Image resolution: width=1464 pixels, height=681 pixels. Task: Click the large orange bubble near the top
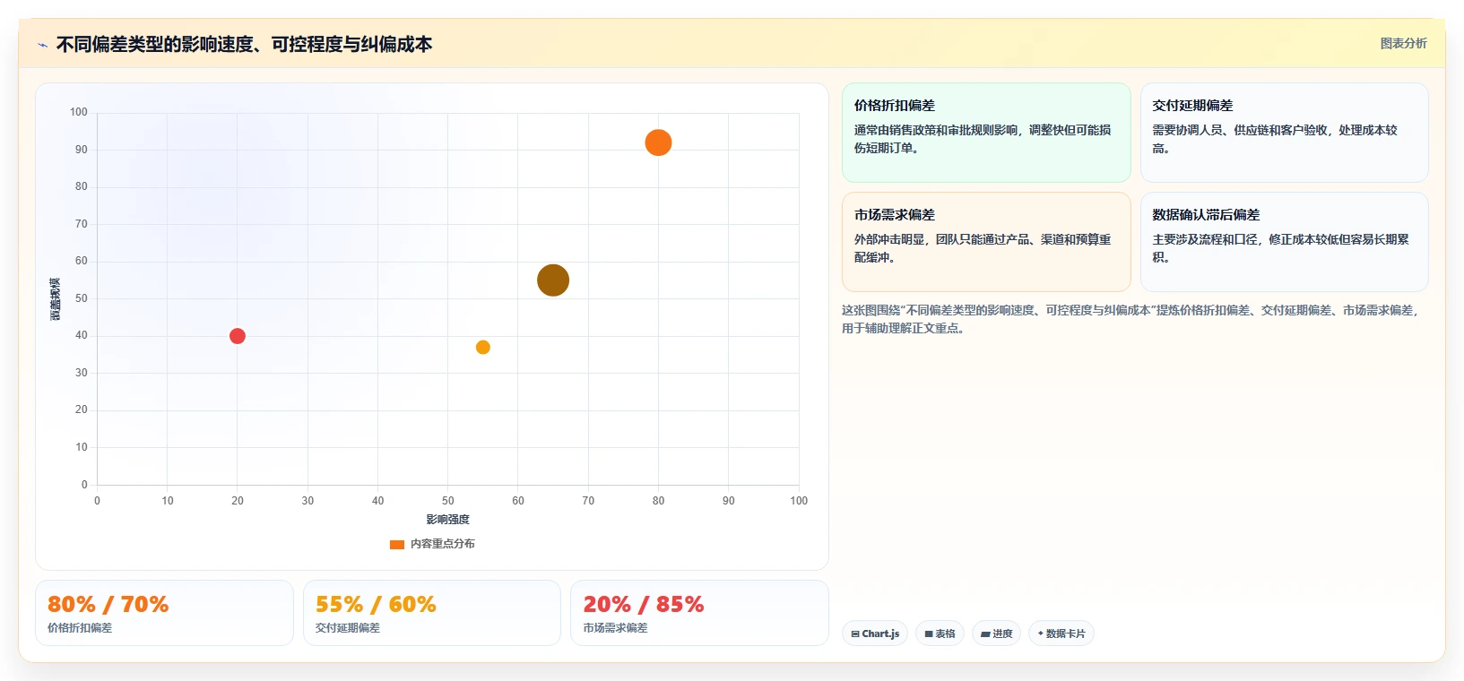pos(658,142)
